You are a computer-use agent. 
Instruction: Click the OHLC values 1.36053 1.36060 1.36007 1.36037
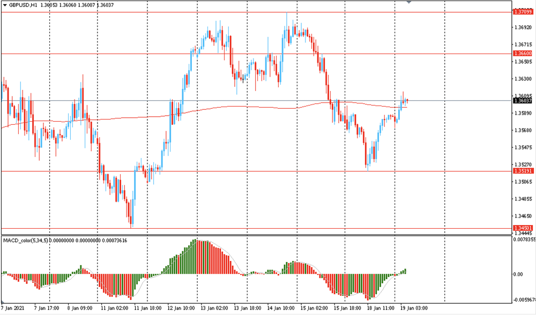[77, 5]
